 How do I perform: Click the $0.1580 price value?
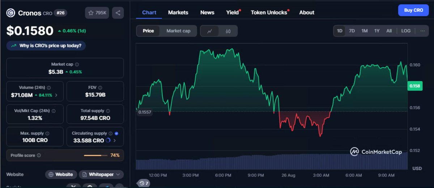(x=30, y=31)
